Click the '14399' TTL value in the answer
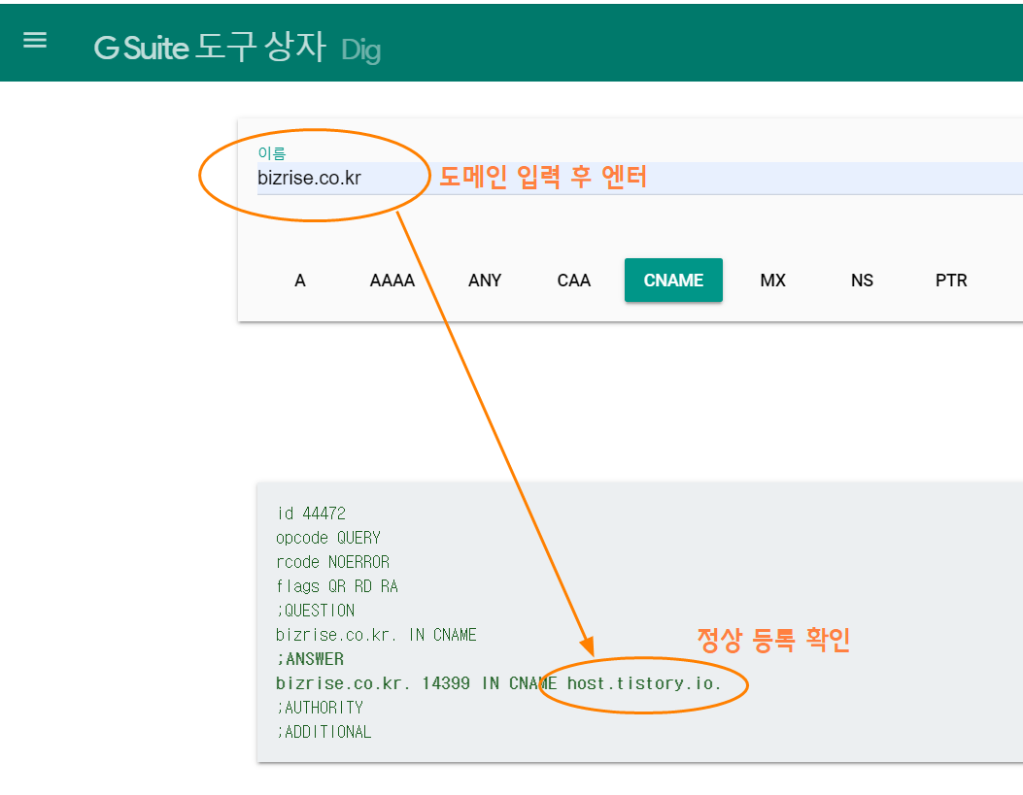The height and width of the screenshot is (795, 1023). click(x=446, y=683)
